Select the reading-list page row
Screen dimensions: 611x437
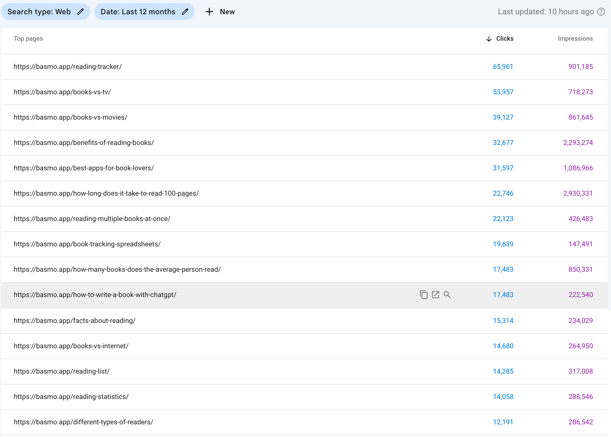(x=304, y=371)
